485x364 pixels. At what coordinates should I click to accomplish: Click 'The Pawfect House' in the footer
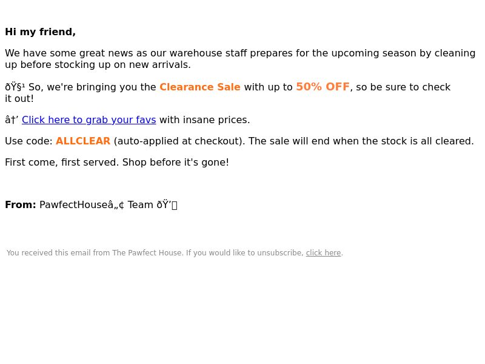point(147,253)
